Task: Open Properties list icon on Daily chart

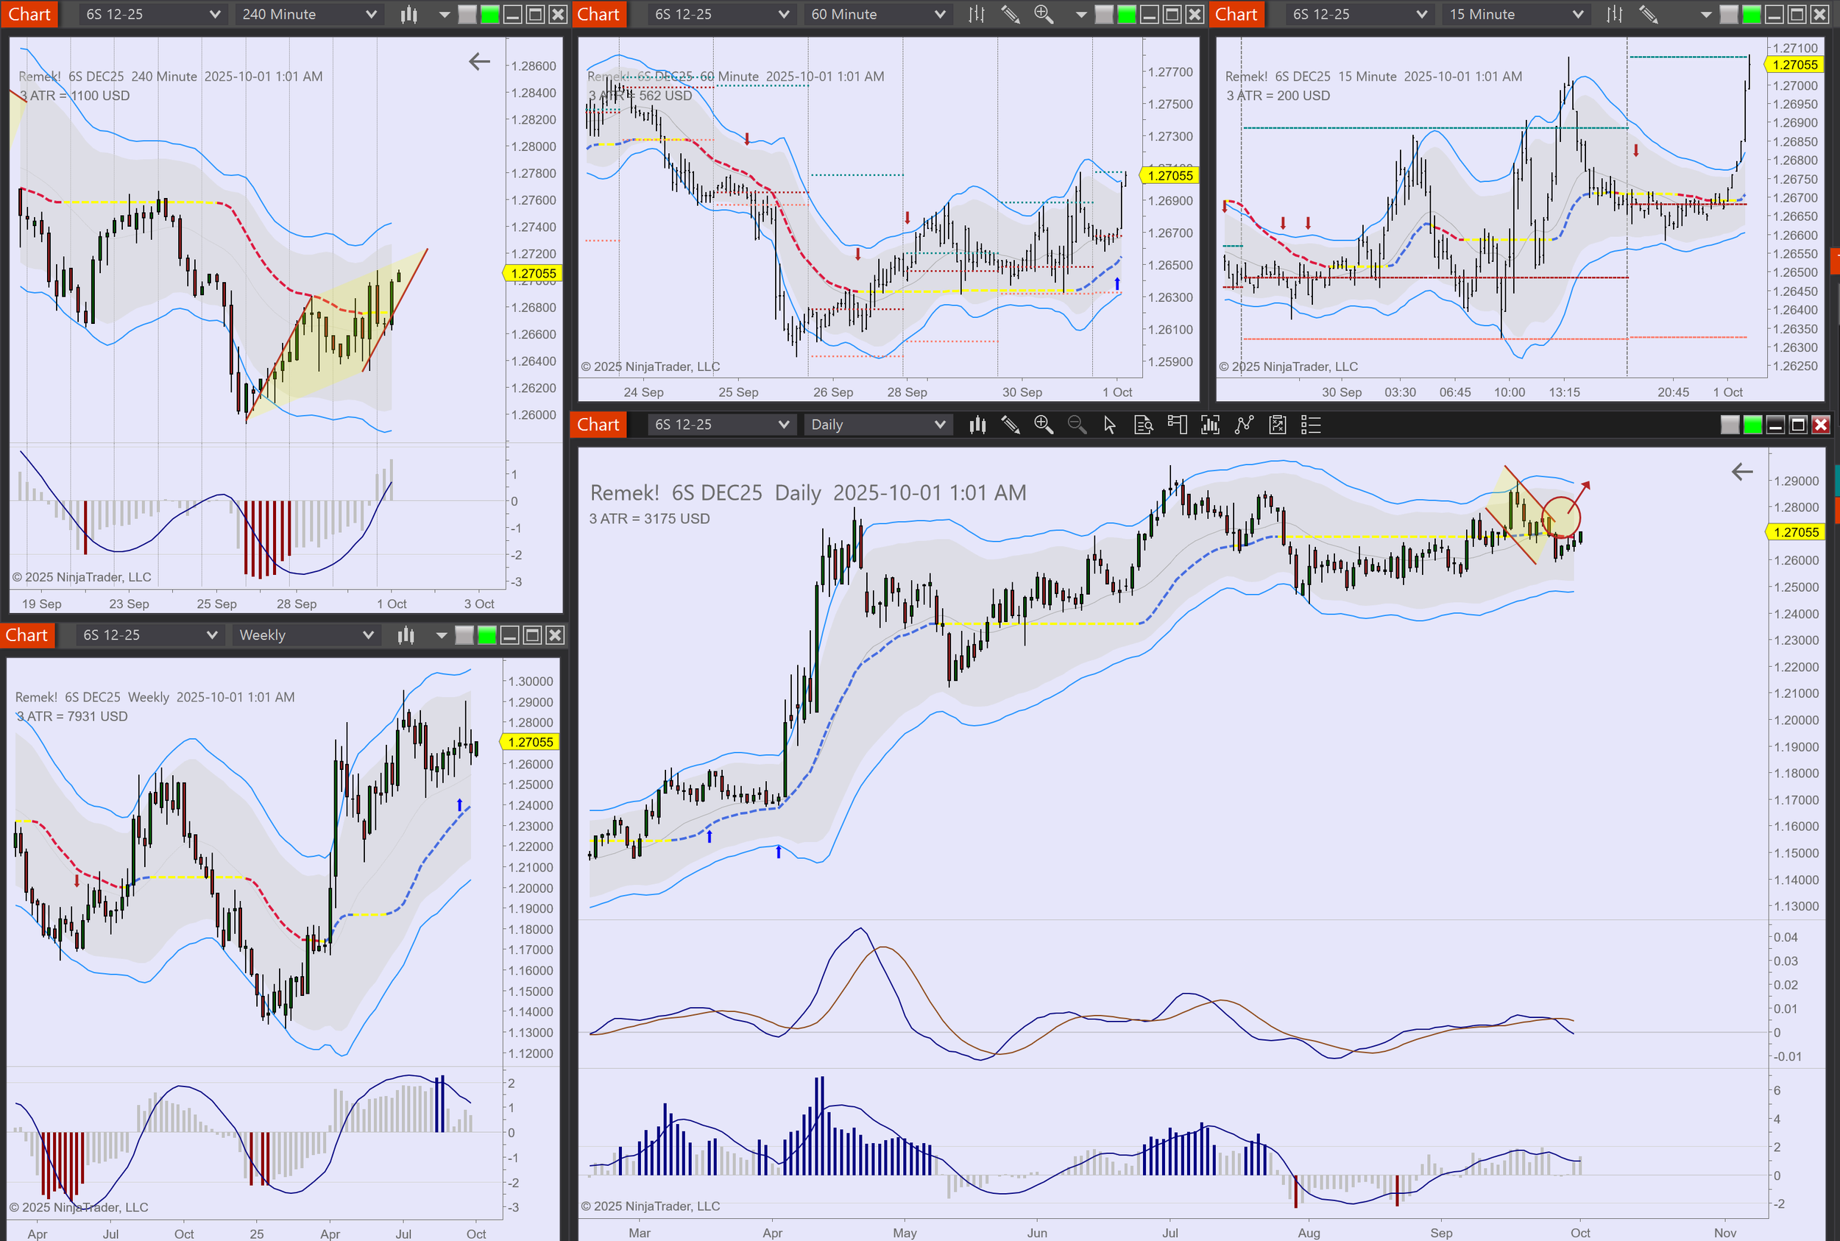Action: (x=1311, y=425)
